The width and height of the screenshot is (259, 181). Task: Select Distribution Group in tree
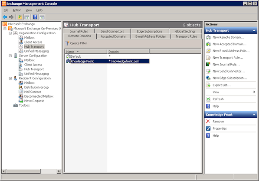click(x=36, y=87)
